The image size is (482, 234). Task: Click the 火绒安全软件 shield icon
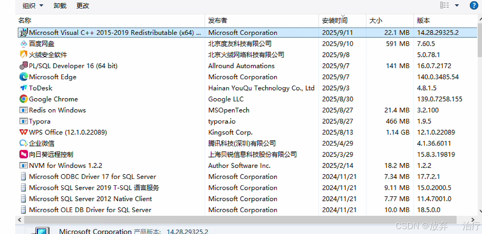[x=23, y=54]
